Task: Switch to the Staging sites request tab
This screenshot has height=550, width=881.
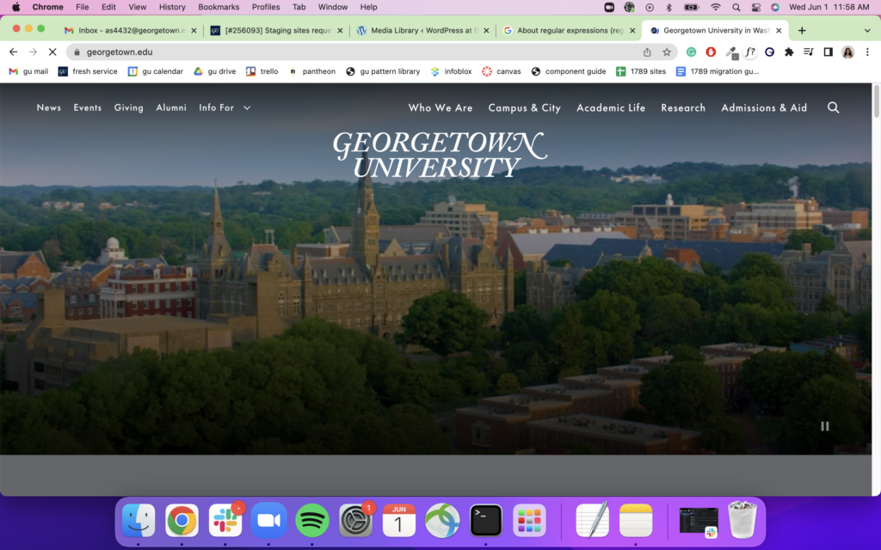Action: click(276, 30)
